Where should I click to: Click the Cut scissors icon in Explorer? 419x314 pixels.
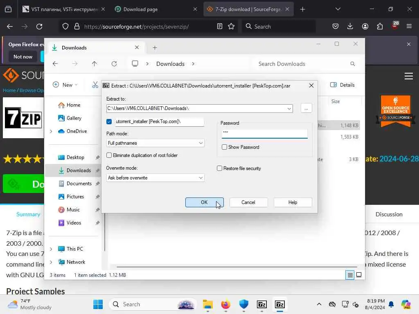[95, 85]
